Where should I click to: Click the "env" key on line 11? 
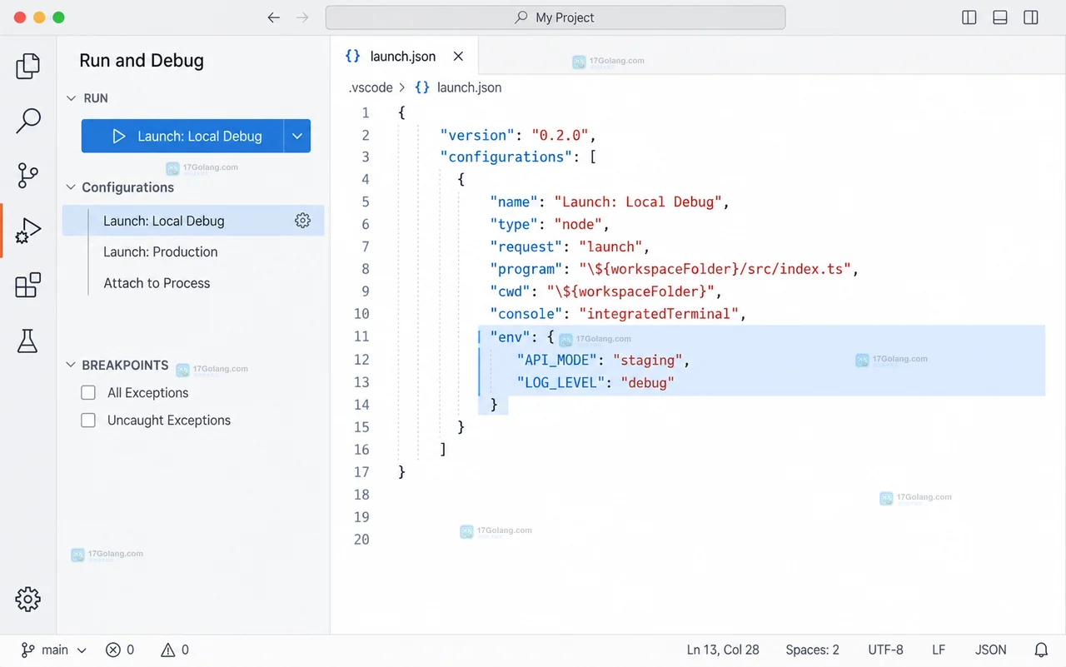pyautogui.click(x=511, y=336)
